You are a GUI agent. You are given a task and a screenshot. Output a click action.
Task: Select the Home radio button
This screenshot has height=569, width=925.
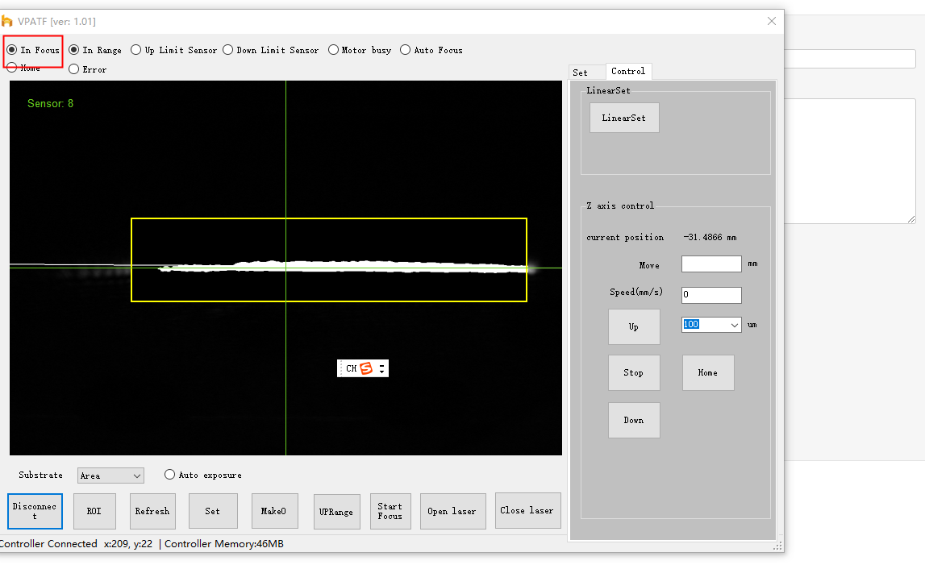[12, 69]
